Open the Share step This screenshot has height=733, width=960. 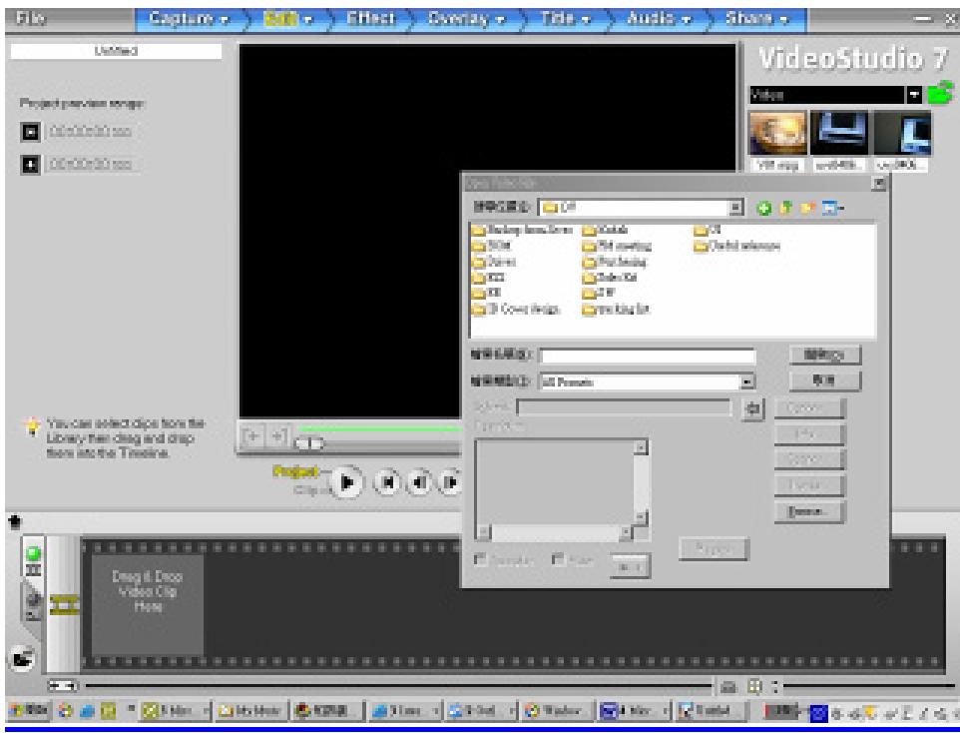pyautogui.click(x=756, y=20)
